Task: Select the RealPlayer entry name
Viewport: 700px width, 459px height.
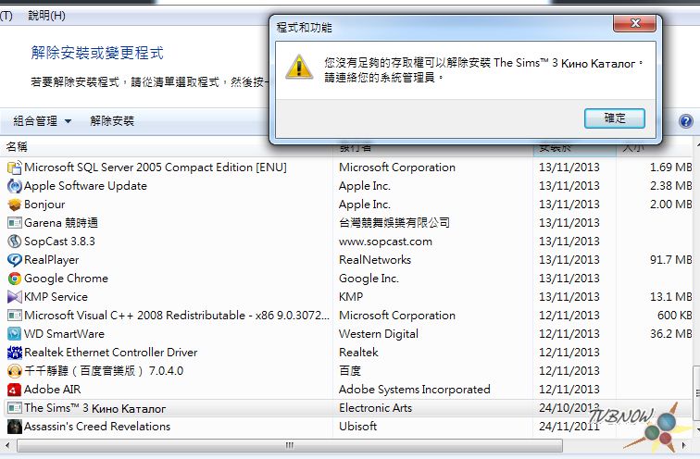Action: [51, 260]
